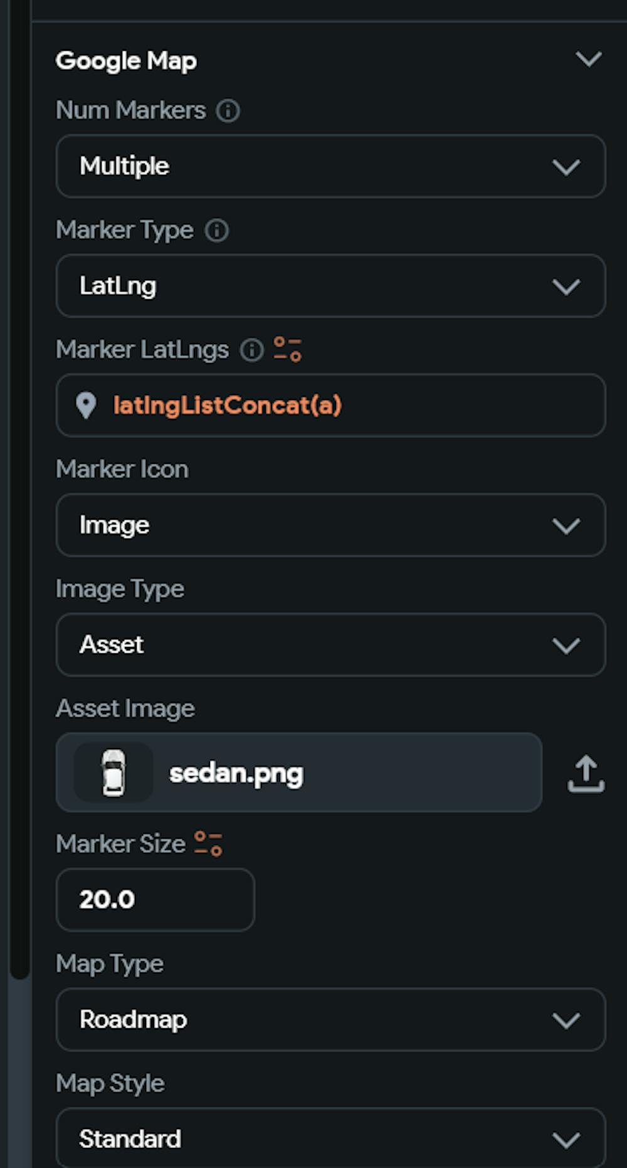Open the Marker Icon dropdown
This screenshot has height=1168, width=627.
click(x=330, y=525)
